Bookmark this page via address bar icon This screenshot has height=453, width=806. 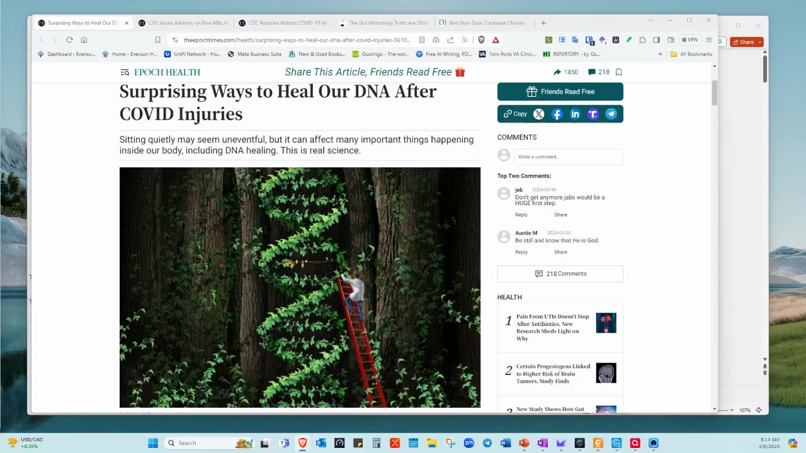(x=157, y=40)
